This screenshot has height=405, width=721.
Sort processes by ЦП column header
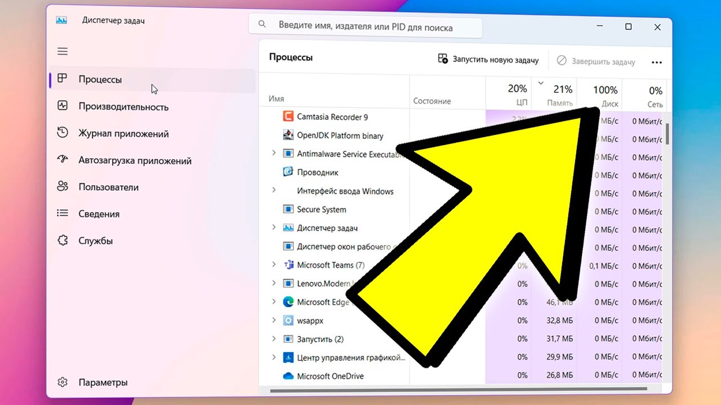517,94
